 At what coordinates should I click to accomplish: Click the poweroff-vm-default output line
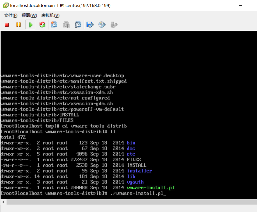pyautogui.click(x=62, y=109)
